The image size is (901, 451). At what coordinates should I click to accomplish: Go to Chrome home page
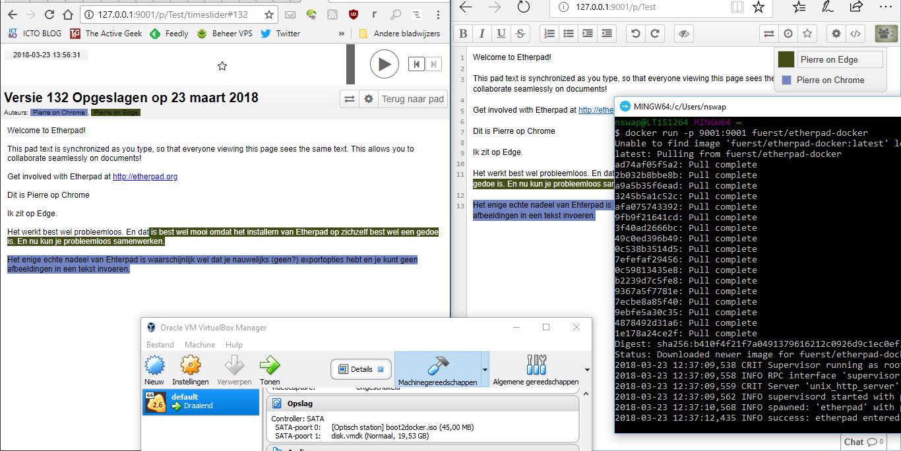click(x=68, y=14)
